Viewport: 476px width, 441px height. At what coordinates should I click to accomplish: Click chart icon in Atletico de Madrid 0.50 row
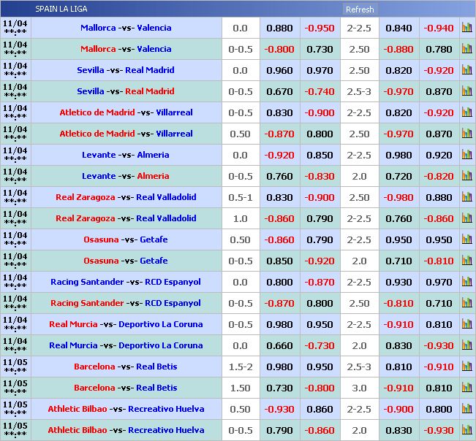click(x=466, y=134)
